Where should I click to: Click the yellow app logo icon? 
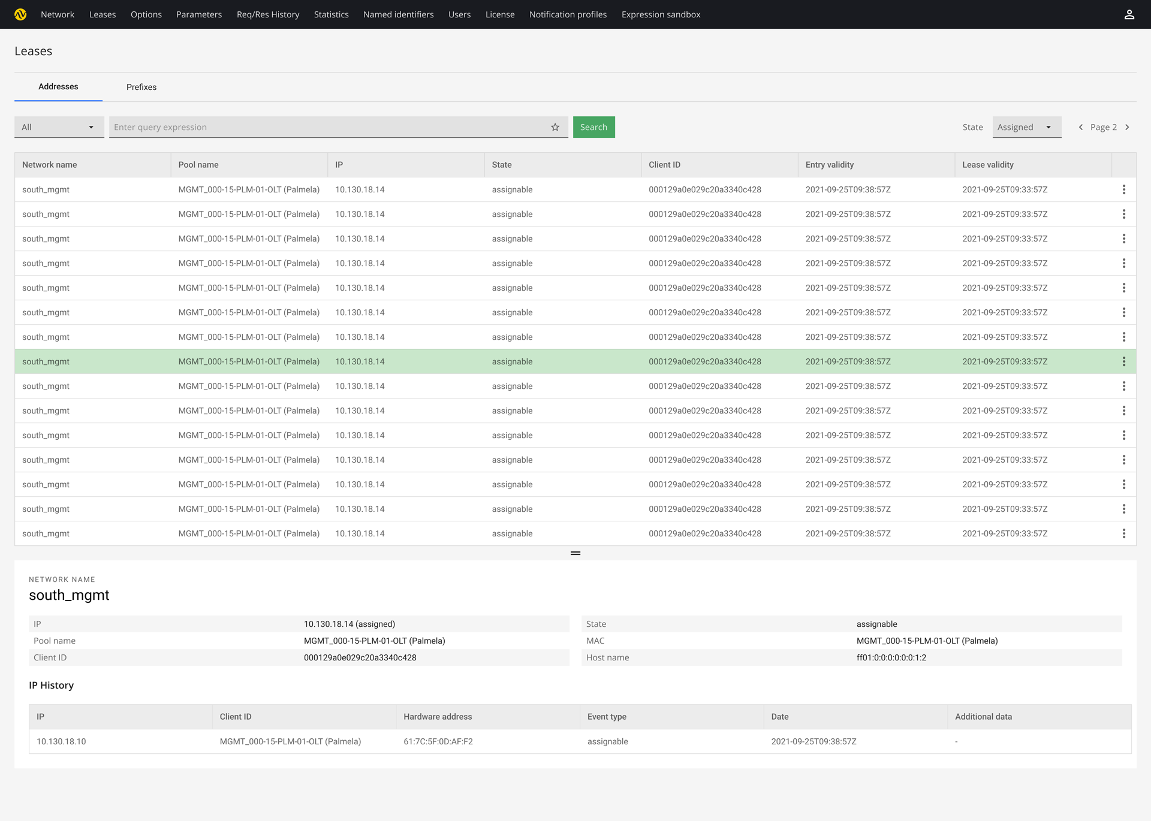click(20, 14)
